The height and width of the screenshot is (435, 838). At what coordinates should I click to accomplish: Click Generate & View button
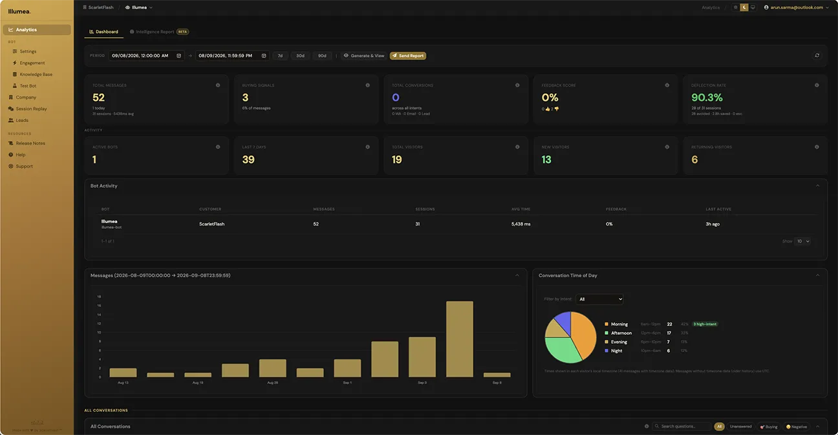364,56
